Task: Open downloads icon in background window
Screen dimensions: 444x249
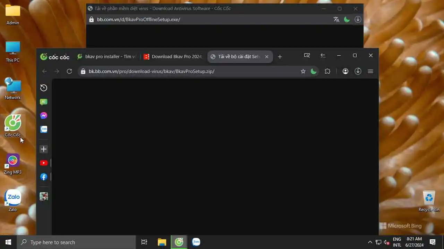Action: 358,19
